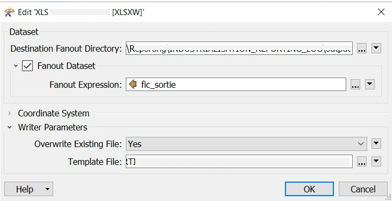Click the fic_sortie attribute arrow icon
The height and width of the screenshot is (201, 392).
coord(133,84)
